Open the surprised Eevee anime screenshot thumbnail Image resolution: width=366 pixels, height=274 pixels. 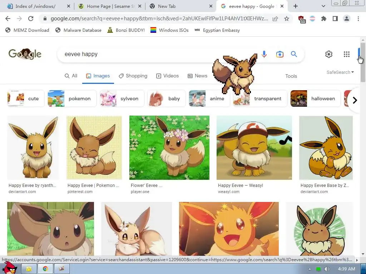click(50, 229)
